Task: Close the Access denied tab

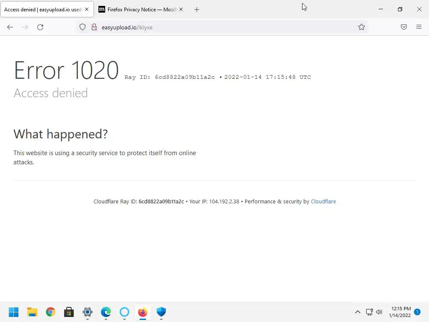Action: click(x=87, y=9)
